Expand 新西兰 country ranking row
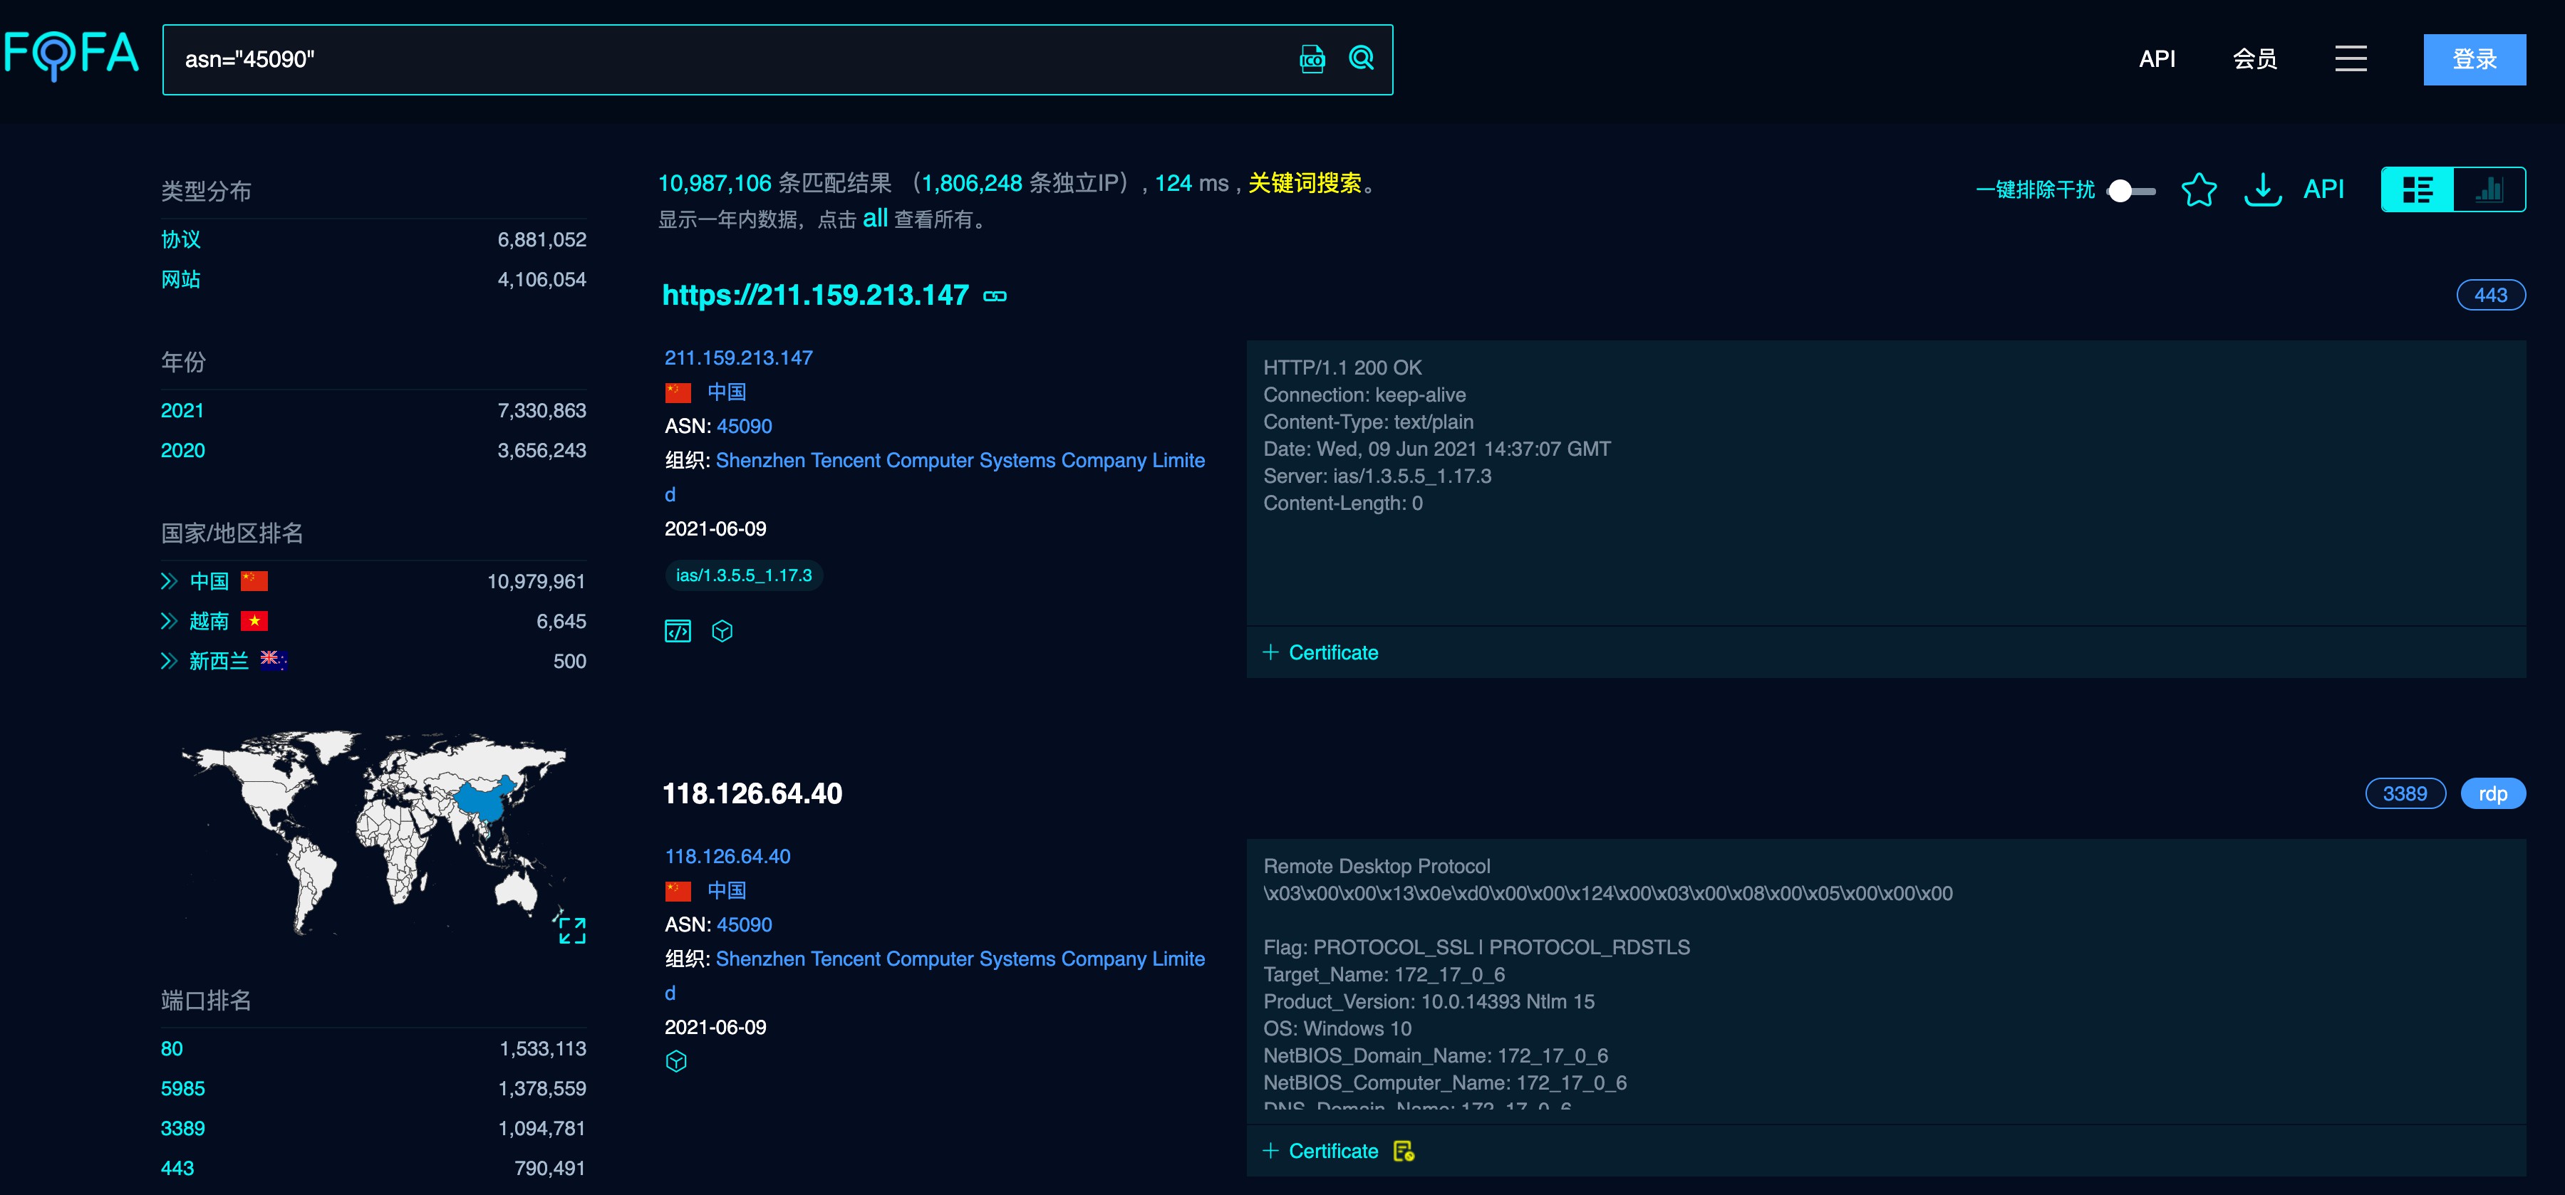 point(170,661)
